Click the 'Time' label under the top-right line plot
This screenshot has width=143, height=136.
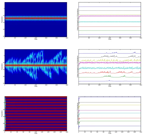110,39
